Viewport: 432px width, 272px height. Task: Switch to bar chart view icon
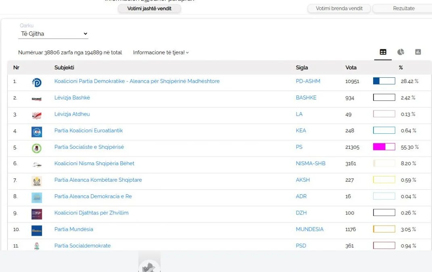point(418,52)
